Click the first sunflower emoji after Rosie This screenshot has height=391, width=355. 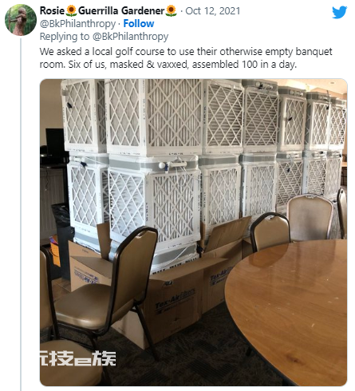tap(71, 11)
